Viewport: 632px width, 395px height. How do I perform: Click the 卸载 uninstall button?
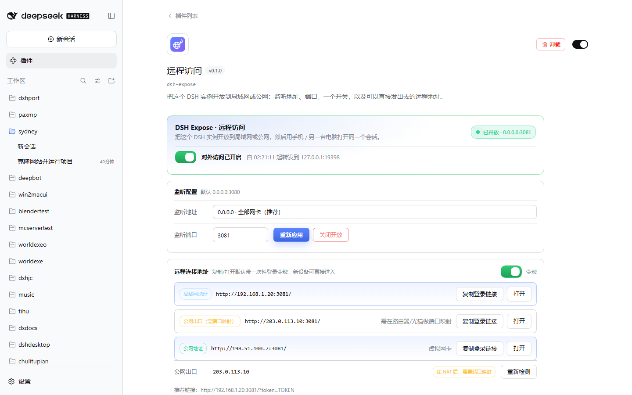(x=551, y=44)
